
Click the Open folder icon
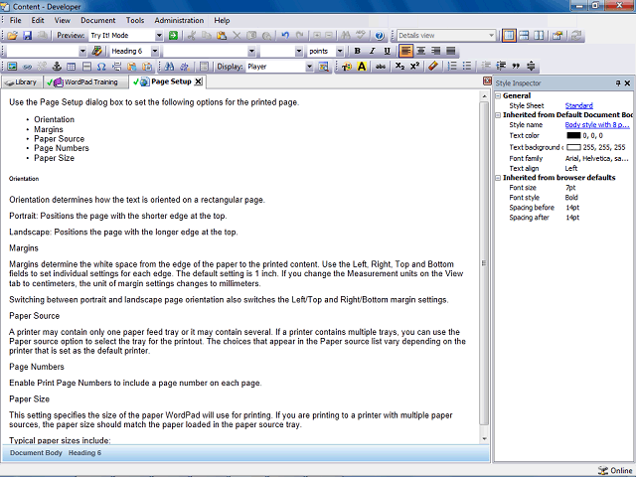12,36
